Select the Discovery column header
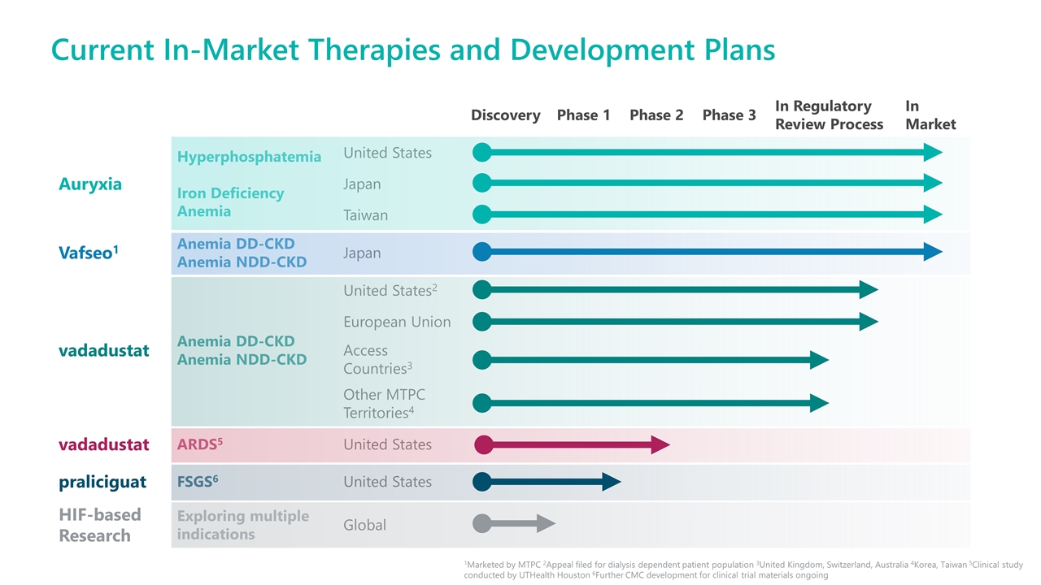Image resolution: width=1041 pixels, height=585 pixels. [x=505, y=115]
